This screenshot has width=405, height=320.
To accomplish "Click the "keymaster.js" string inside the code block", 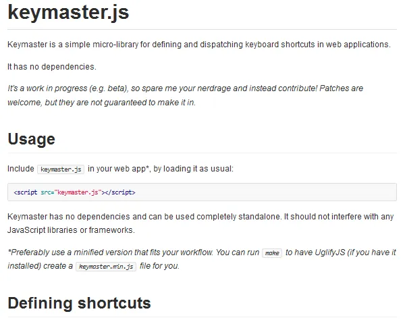I will (78, 192).
